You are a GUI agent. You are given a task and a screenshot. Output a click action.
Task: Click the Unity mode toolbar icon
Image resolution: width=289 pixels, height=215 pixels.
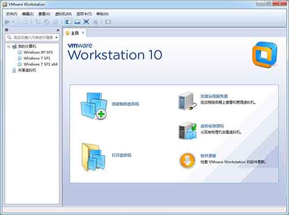click(95, 21)
